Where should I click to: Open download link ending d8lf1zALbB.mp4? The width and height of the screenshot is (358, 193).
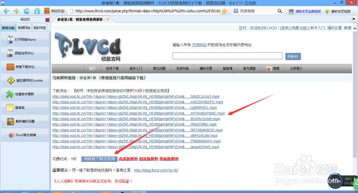click(135, 136)
